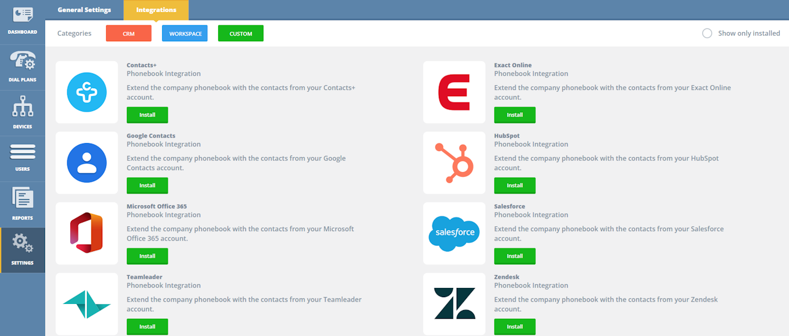789x336 pixels.
Task: Click the Zendesk logo tile
Action: (x=454, y=303)
